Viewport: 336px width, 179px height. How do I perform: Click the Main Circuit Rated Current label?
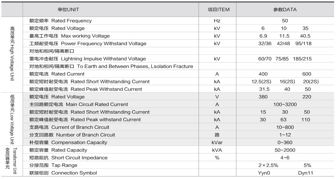pyautogui.click(x=79, y=104)
